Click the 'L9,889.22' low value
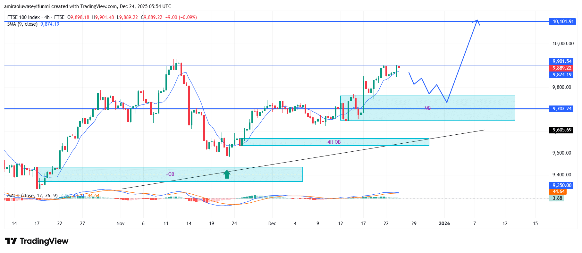The height and width of the screenshot is (253, 582). coord(127,17)
